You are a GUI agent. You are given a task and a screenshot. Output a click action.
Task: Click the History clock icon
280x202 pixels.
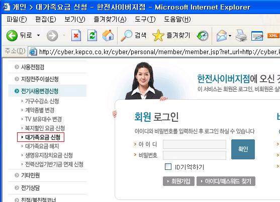[x=203, y=36]
